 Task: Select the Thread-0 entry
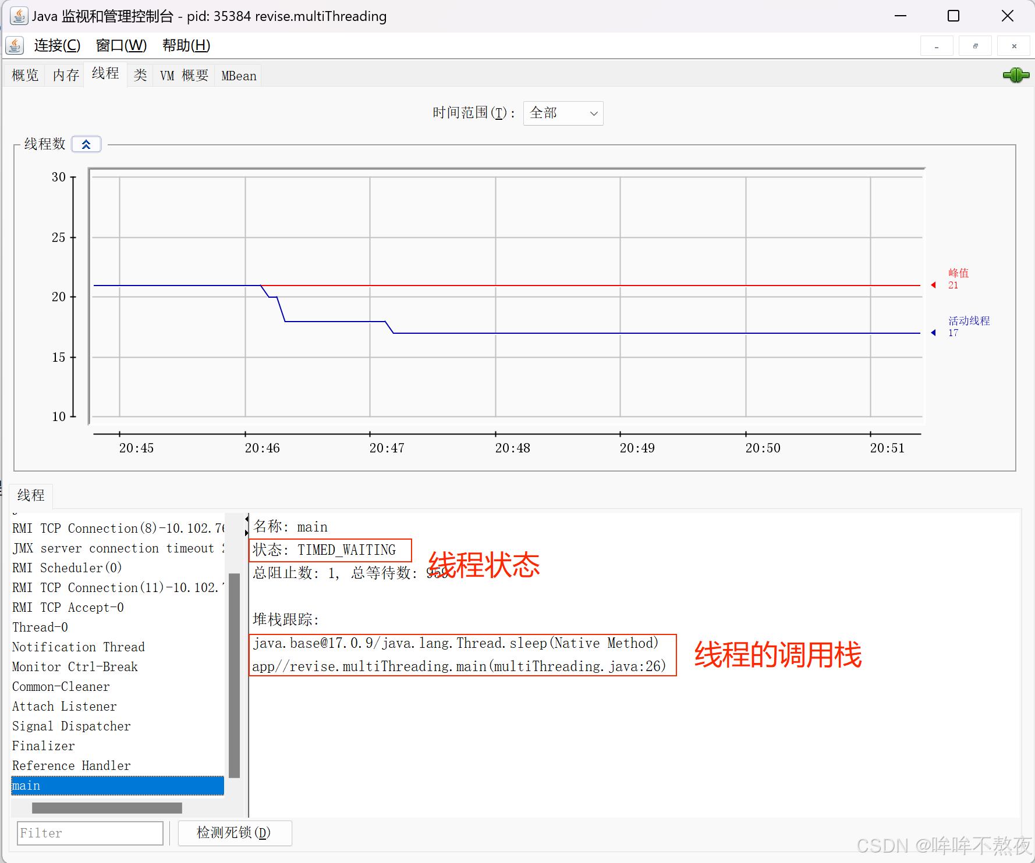pos(118,627)
